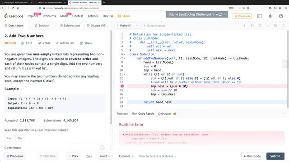
Task: Click the Premium button
Action: (x=242, y=16)
